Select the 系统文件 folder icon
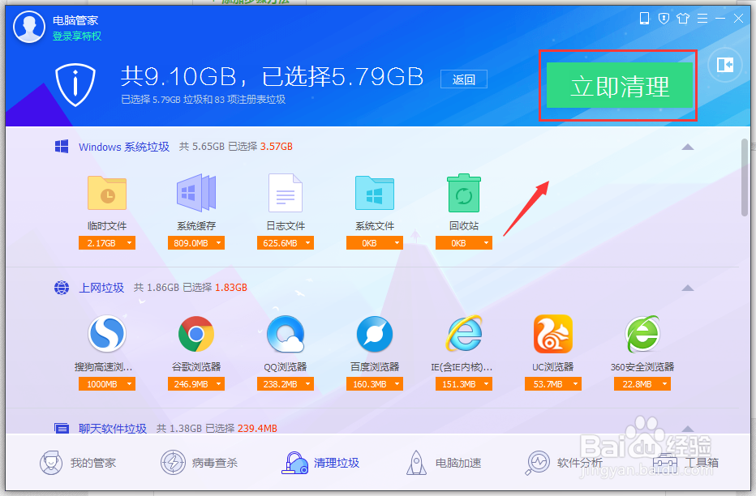The width and height of the screenshot is (756, 496). coord(375,193)
